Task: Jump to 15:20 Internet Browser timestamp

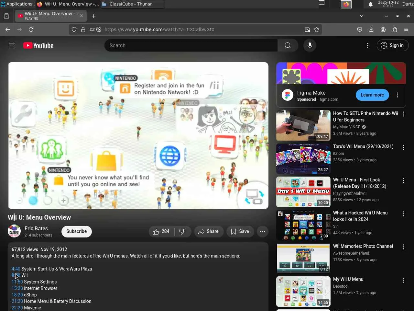Action: click(x=17, y=288)
